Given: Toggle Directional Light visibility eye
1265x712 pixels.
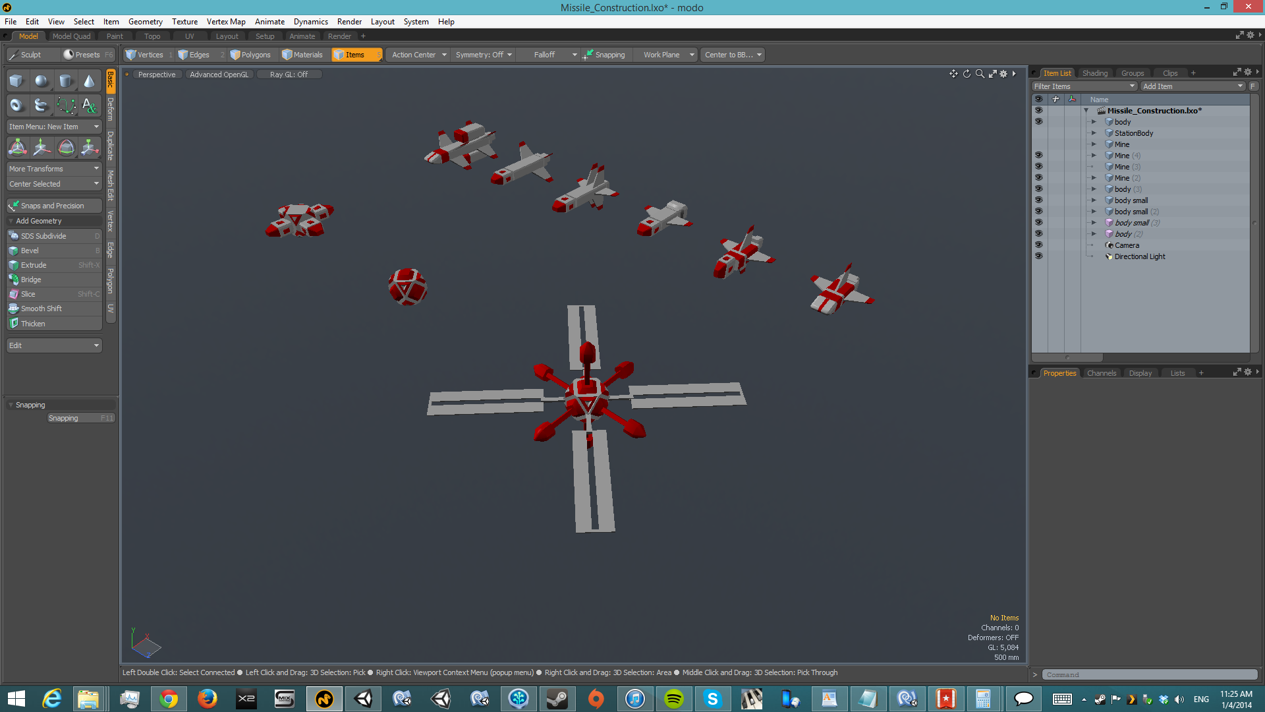Looking at the screenshot, I should coord(1038,256).
